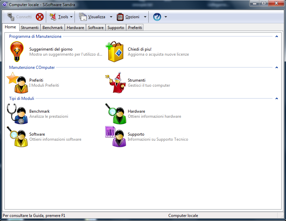Click the Tipi di Moduli heading
Image resolution: width=286 pixels, height=221 pixels.
click(22, 99)
